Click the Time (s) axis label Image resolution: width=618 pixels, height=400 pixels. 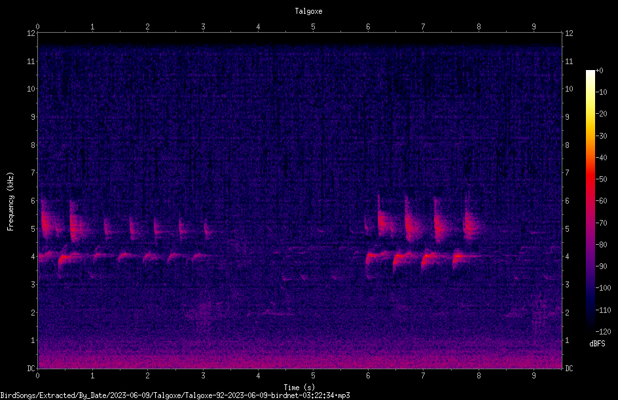point(299,388)
